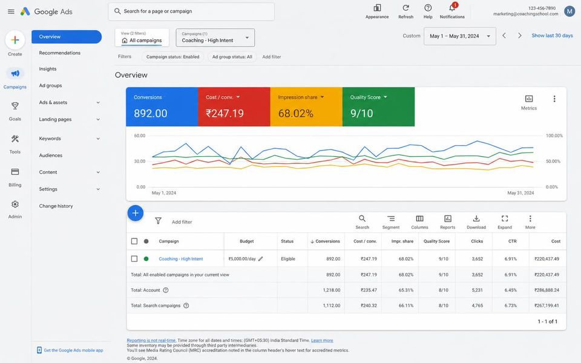Tick the select-all campaigns checkbox
Image resolution: width=581 pixels, height=363 pixels.
point(134,241)
